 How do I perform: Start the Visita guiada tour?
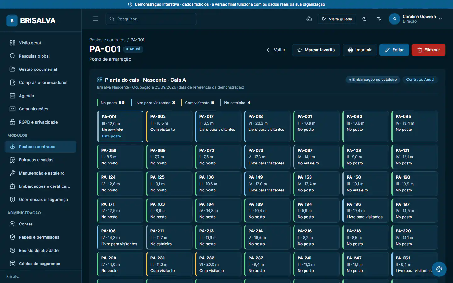tap(337, 19)
